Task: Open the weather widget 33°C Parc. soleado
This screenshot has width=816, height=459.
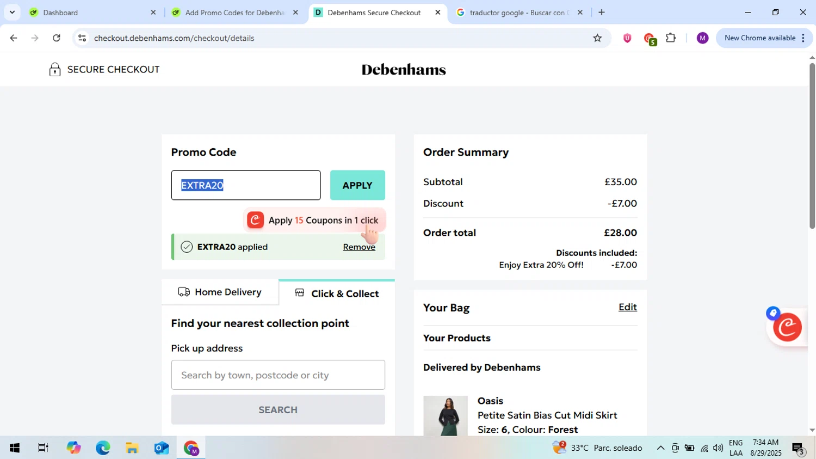Action: coord(597,448)
